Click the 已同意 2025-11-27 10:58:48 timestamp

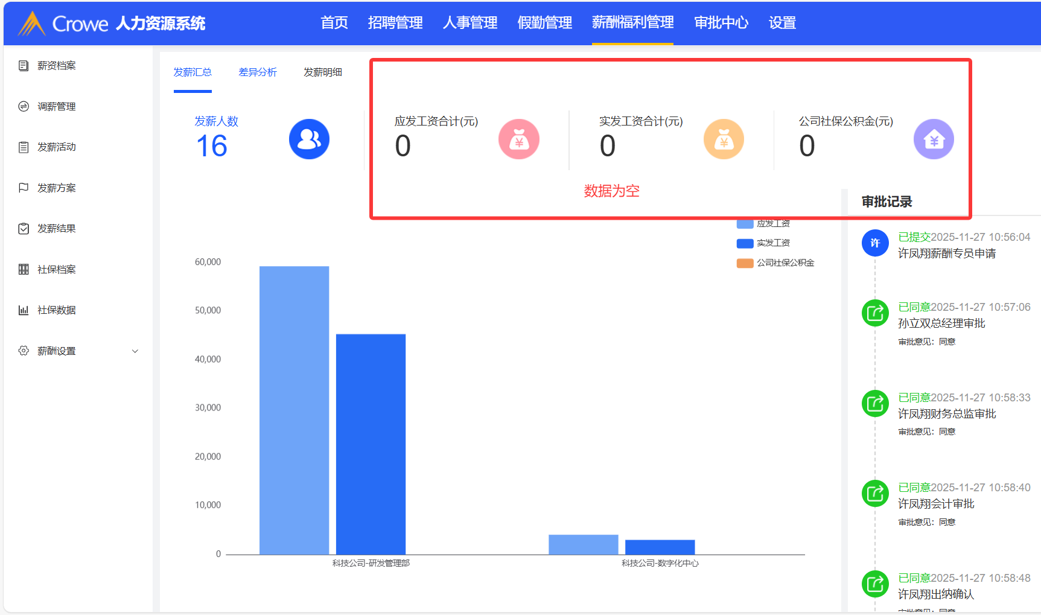(x=964, y=578)
